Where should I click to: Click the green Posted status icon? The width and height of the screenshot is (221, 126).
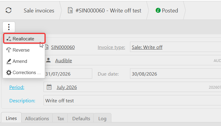(x=158, y=10)
